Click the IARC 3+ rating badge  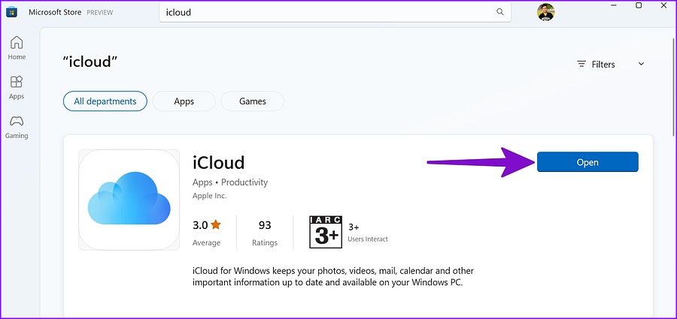click(x=326, y=232)
